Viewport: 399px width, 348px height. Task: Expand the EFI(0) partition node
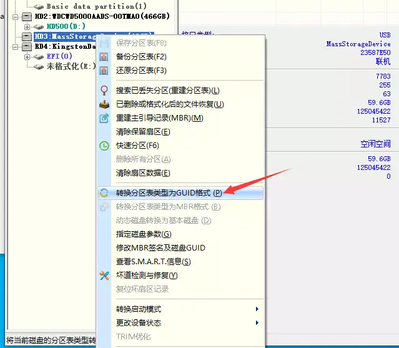pyautogui.click(x=27, y=57)
